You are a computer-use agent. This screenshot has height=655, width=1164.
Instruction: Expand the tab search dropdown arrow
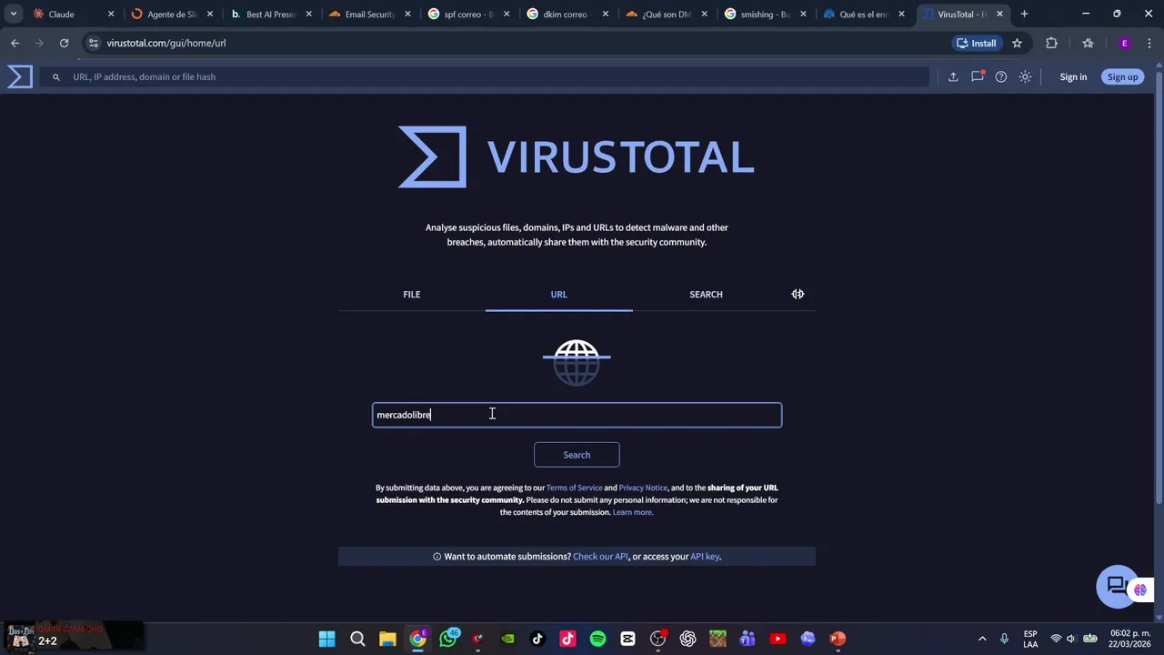point(13,14)
